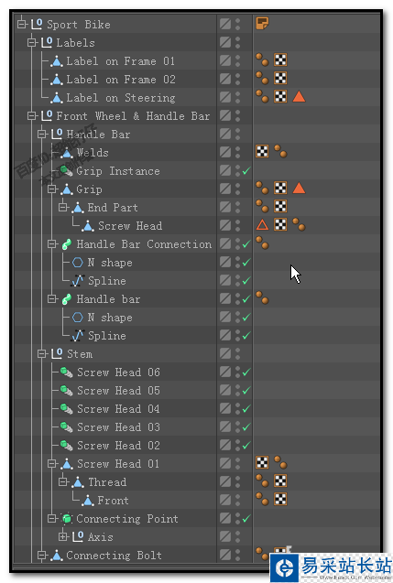Viewport: 393px width, 583px height.
Task: Click the Connecting Point object name
Action: pyautogui.click(x=127, y=518)
